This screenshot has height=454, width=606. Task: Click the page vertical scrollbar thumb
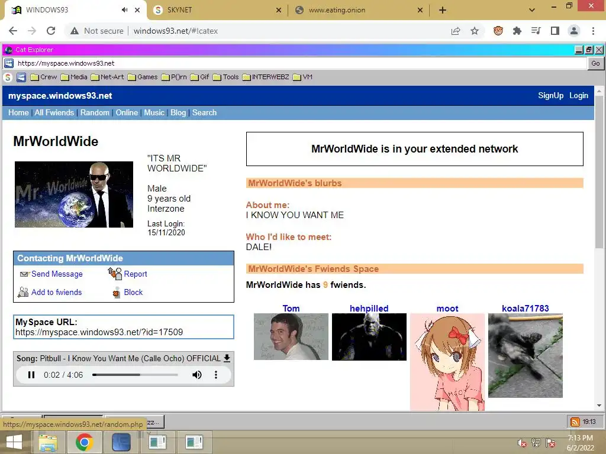coord(599,173)
